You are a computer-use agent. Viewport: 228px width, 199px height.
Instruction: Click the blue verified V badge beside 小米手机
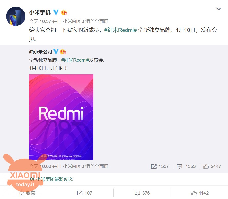pyautogui.click(x=56, y=12)
